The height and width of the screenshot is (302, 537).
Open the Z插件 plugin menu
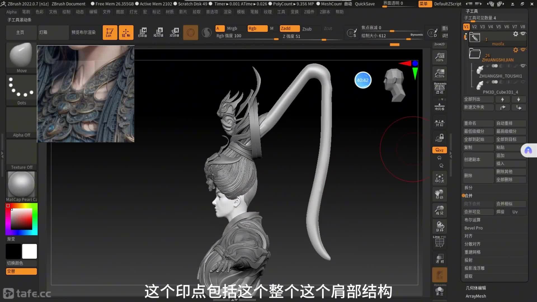[309, 12]
